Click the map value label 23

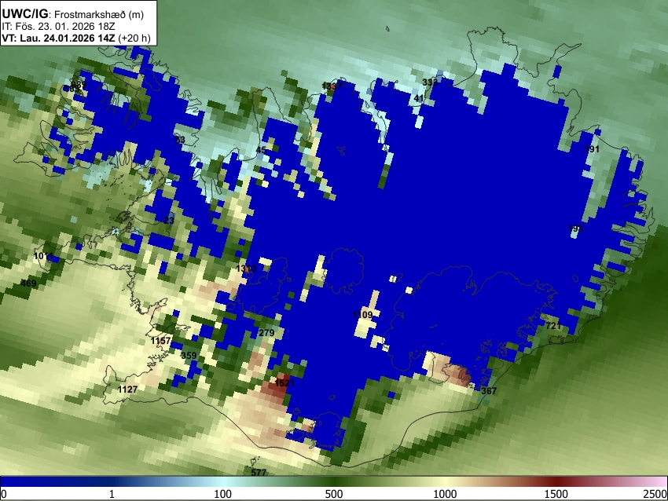169,220
